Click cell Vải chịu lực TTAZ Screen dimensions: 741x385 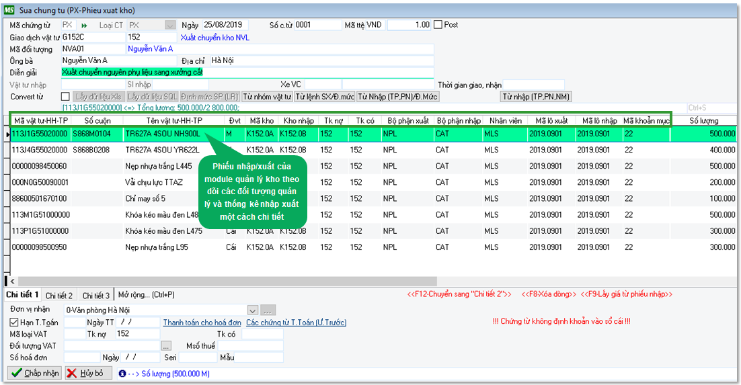pyautogui.click(x=153, y=182)
